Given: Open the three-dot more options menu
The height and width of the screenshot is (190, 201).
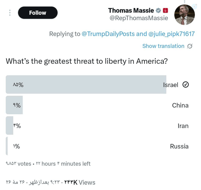Looking at the screenshot, I should 10,13.
